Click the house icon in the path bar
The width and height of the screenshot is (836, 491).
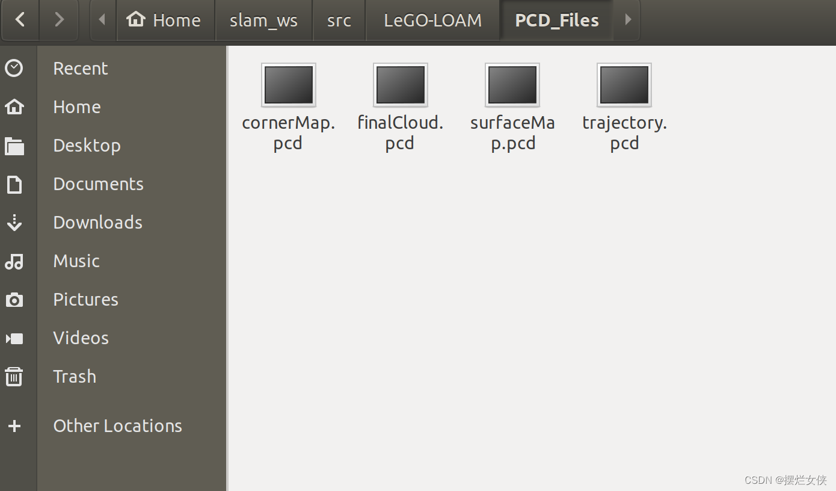136,19
